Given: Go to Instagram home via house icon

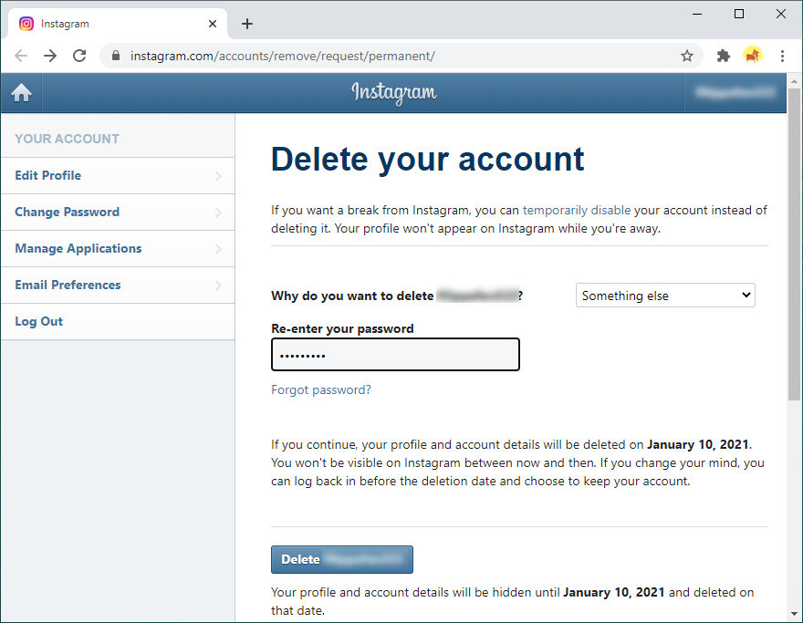Looking at the screenshot, I should pos(22,93).
